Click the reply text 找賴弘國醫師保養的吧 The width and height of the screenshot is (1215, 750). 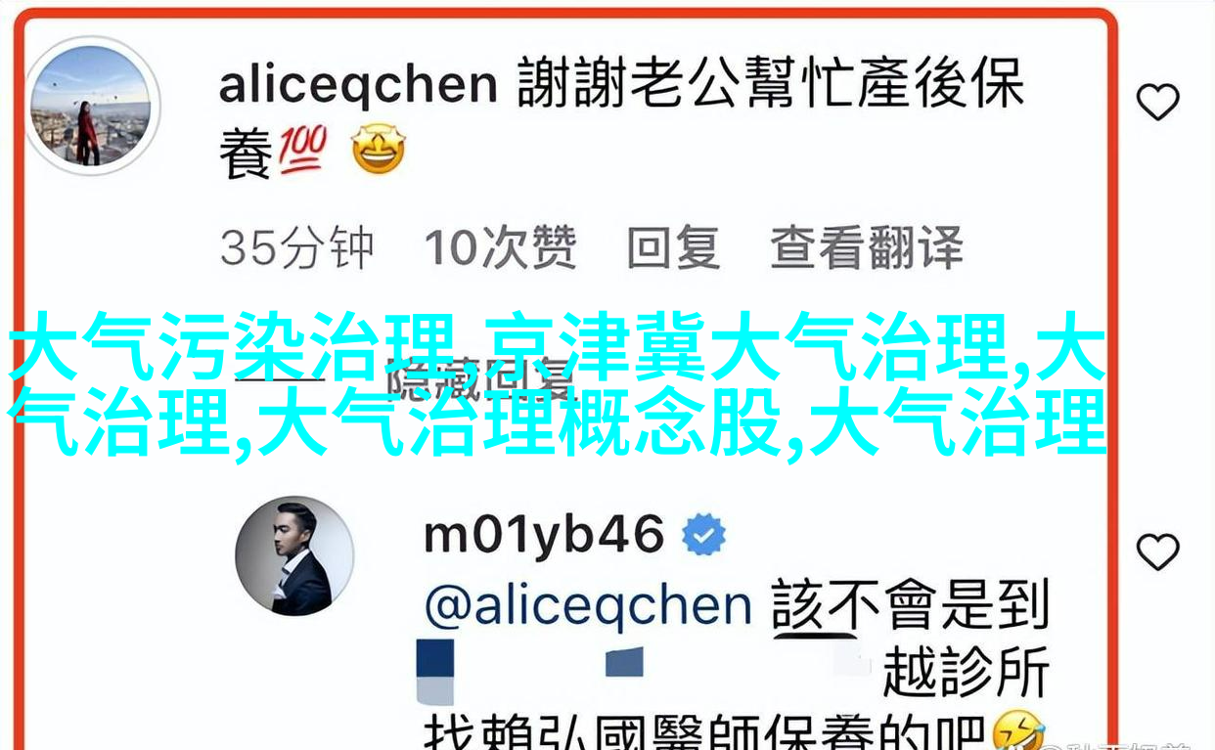[706, 734]
